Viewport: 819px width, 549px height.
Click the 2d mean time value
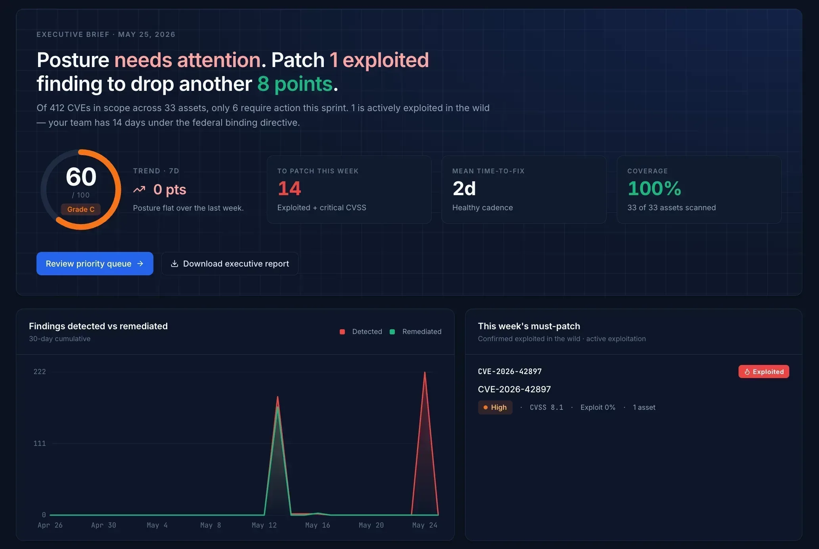tap(464, 188)
